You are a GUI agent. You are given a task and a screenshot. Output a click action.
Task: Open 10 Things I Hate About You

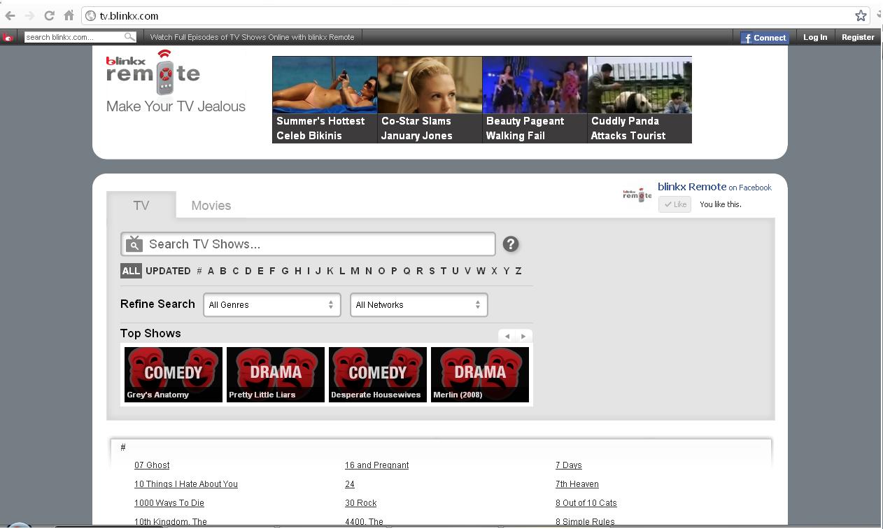(186, 484)
